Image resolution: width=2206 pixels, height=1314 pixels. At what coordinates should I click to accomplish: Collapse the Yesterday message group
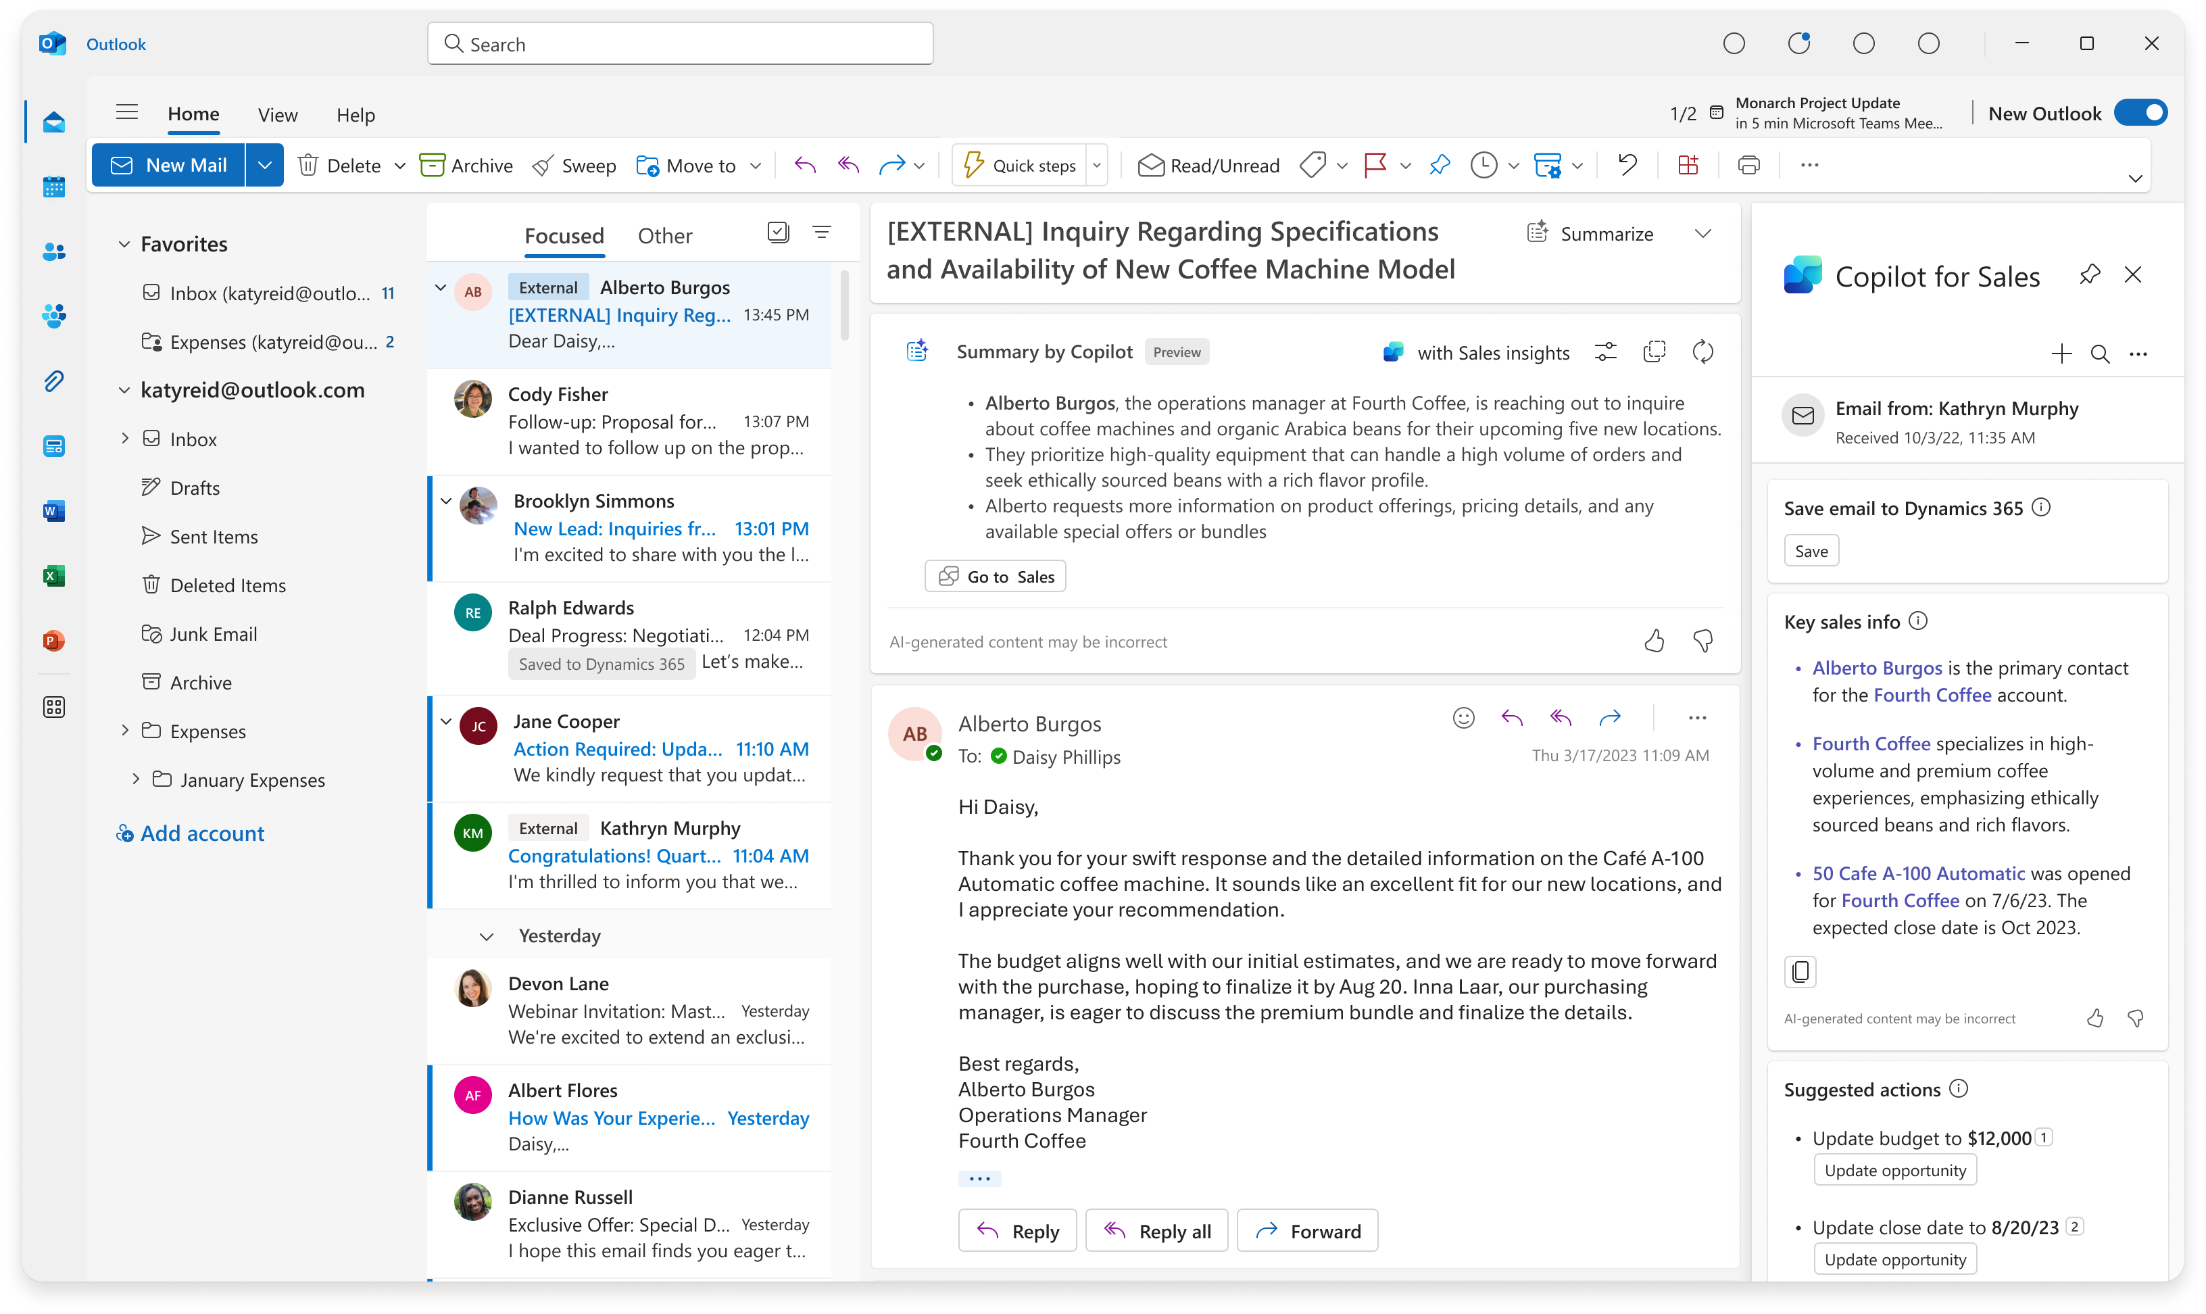486,937
